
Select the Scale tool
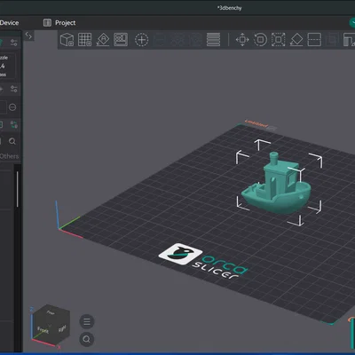coord(279,40)
